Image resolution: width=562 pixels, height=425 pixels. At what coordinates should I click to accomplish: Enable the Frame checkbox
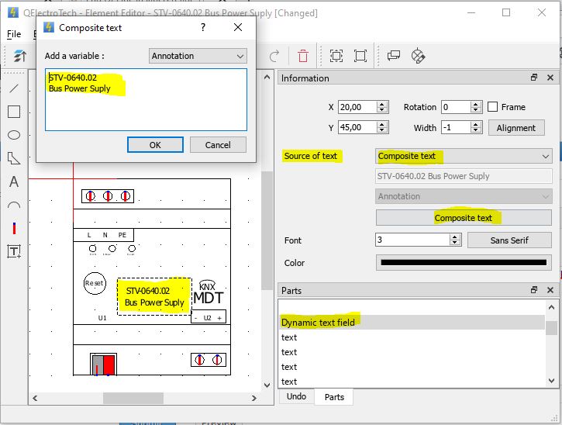click(x=492, y=107)
